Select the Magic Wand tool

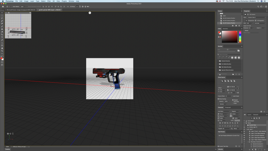click(2, 21)
